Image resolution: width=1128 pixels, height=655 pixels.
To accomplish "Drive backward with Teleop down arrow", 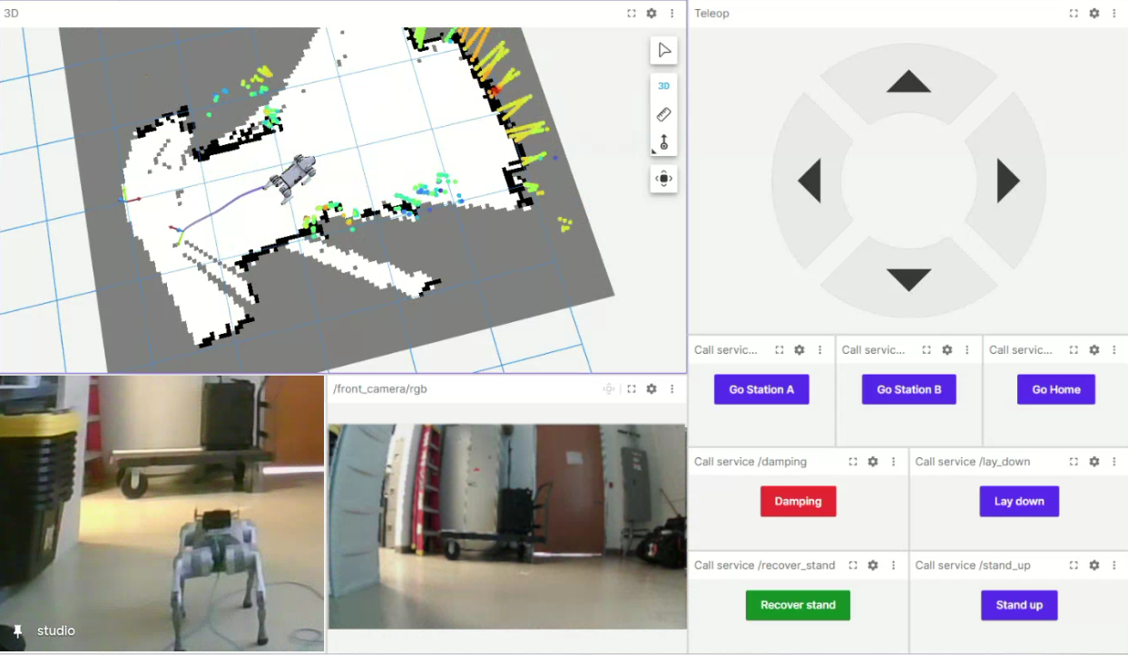I will click(x=908, y=279).
